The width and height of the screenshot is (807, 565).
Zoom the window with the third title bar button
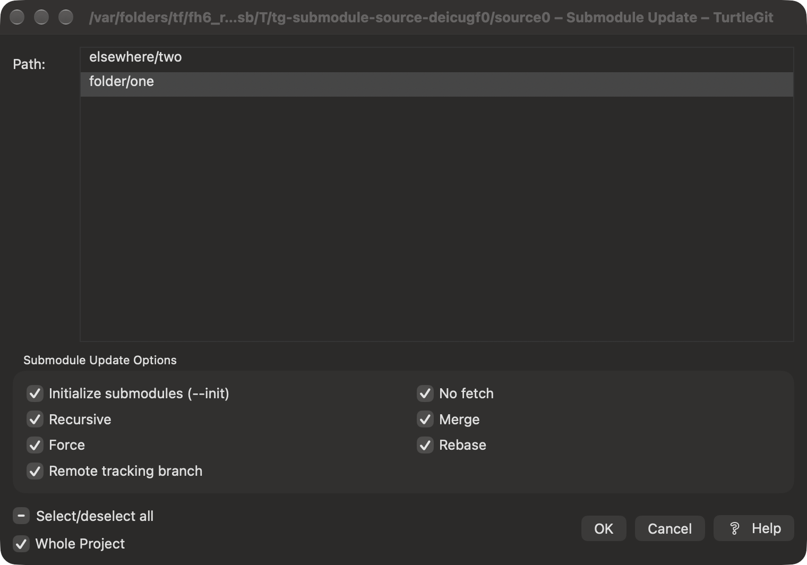pyautogui.click(x=66, y=18)
